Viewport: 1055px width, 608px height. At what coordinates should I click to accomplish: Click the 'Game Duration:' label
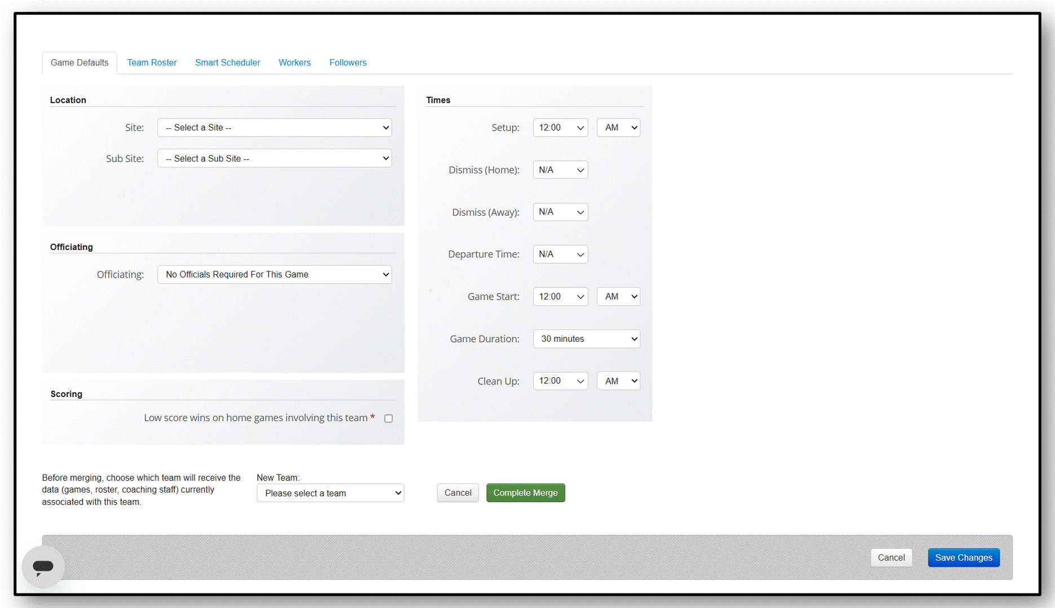pos(485,339)
